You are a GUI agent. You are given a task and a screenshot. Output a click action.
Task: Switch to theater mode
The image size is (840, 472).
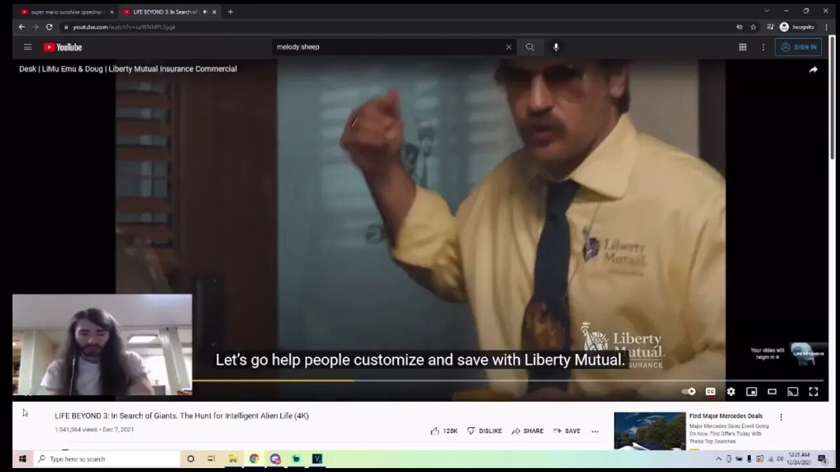tap(772, 391)
